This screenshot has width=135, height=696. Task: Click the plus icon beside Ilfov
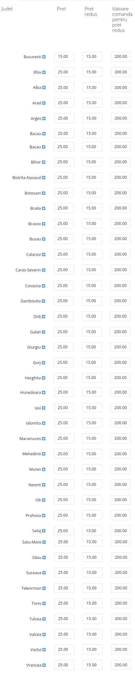coord(44,72)
